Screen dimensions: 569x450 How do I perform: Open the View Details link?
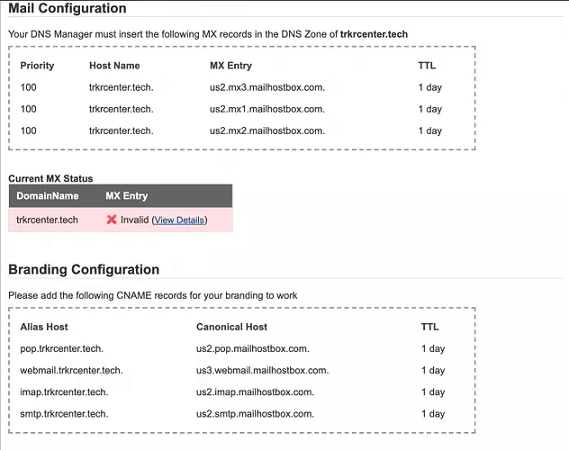pos(179,220)
